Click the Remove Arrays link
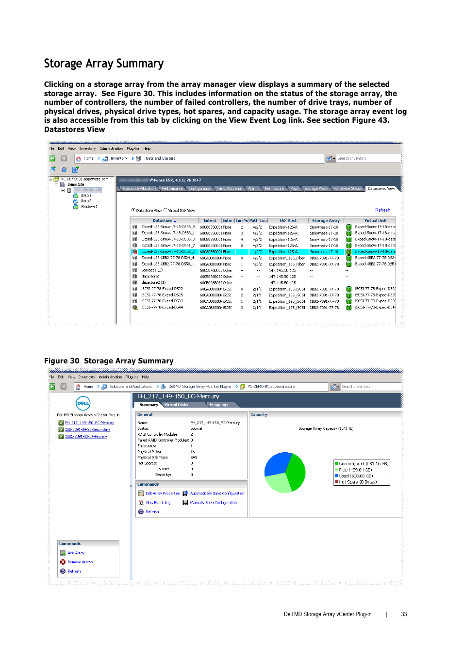The width and height of the screenshot is (463, 655). 80,562
